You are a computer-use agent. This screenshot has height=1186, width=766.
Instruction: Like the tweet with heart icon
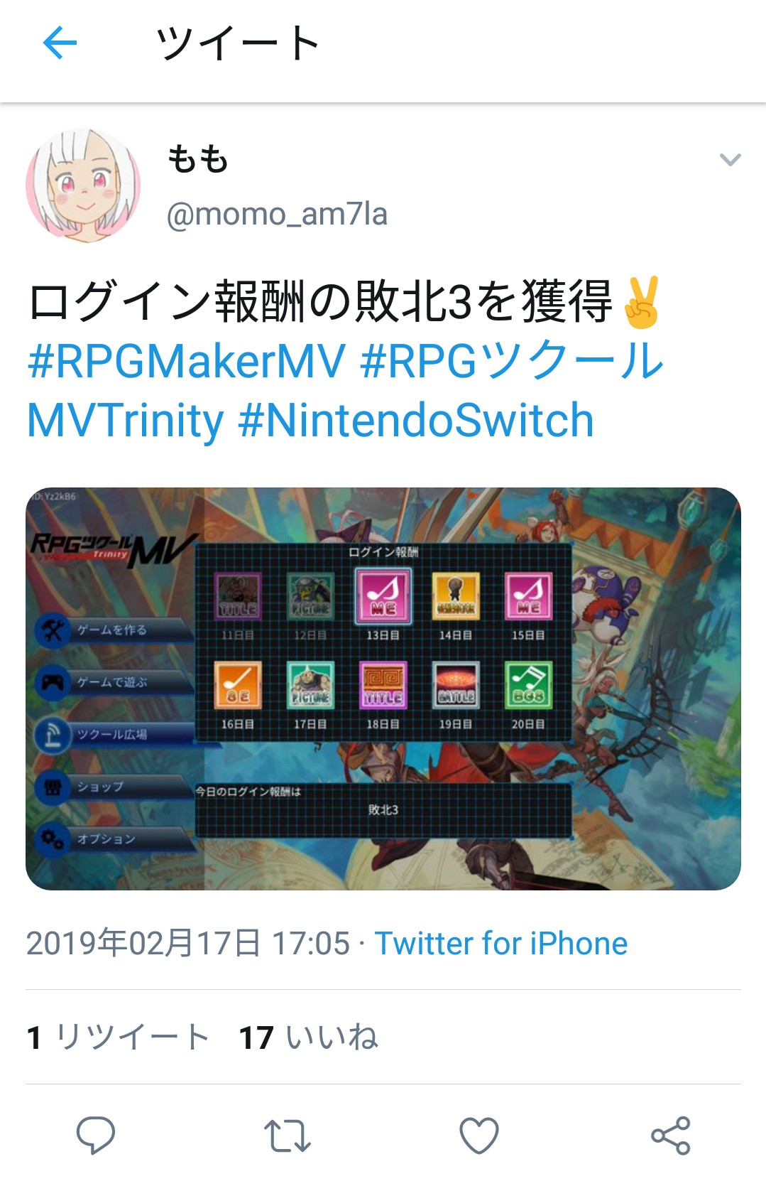coord(479,1136)
